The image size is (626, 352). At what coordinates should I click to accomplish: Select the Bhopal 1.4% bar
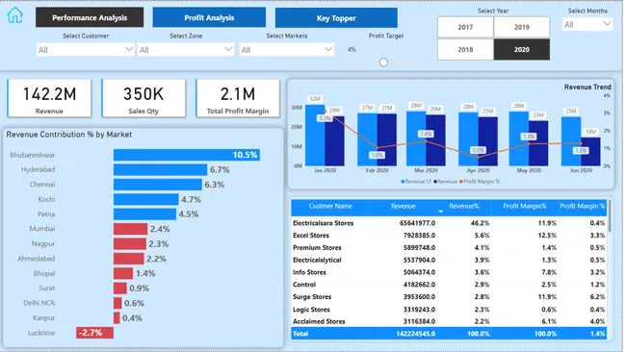pos(123,273)
